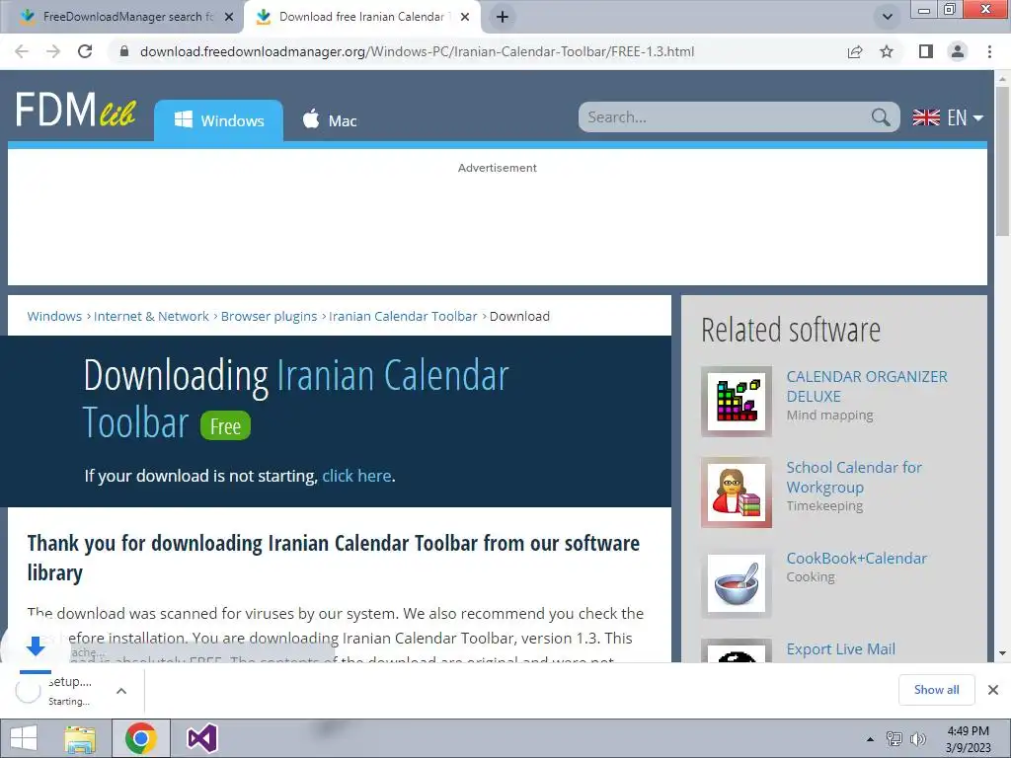Open CALENDAR ORGANIZER DELUXE link

867,386
